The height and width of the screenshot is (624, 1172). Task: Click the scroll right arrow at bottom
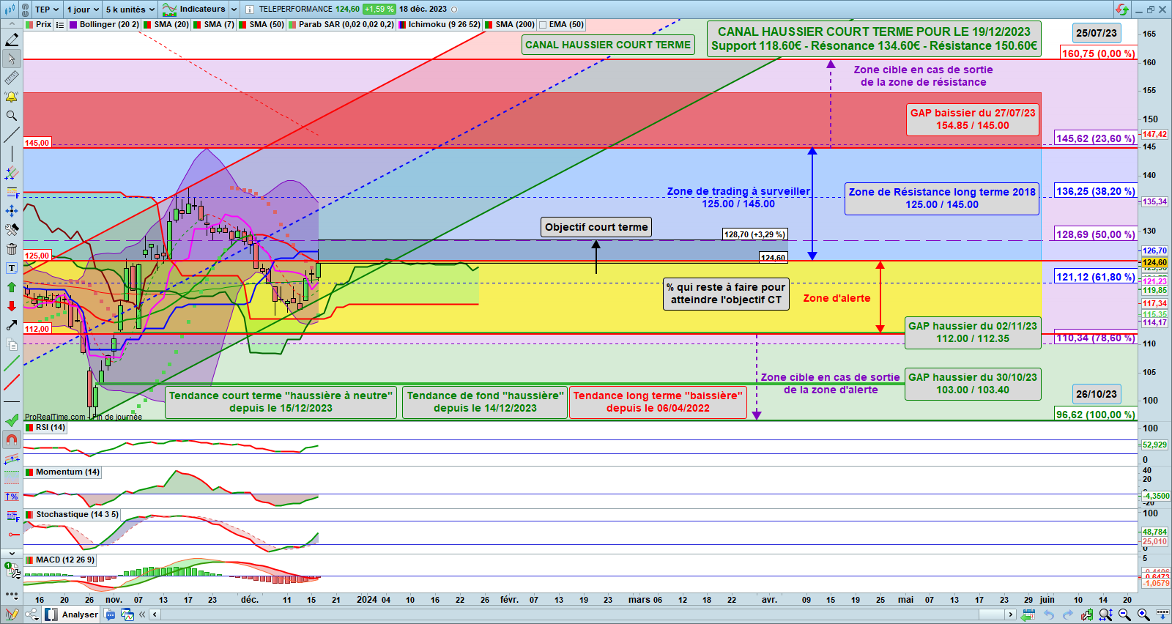point(1011,614)
